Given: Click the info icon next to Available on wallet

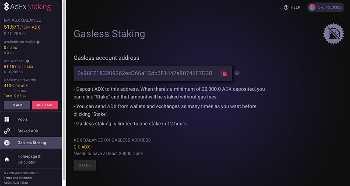Looking at the screenshot, I should pos(38,42).
